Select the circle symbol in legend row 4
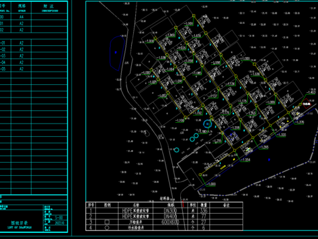 point(107,228)
